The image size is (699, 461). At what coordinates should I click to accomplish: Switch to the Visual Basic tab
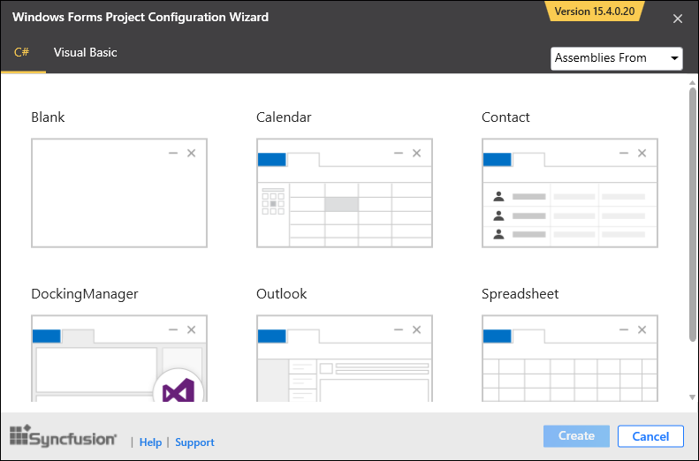[x=85, y=52]
